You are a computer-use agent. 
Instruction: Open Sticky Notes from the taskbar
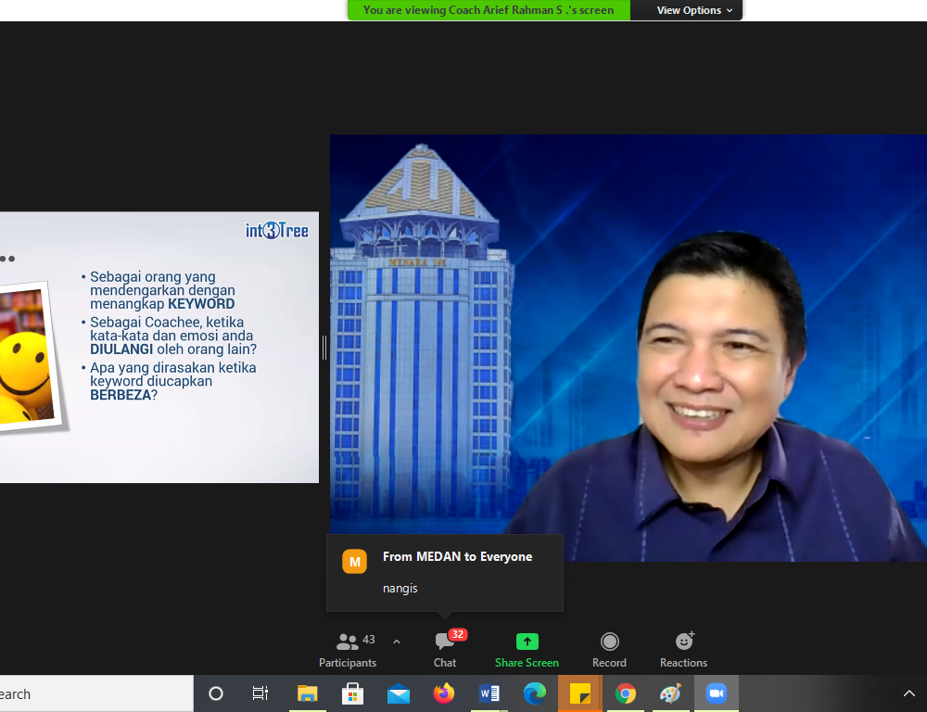pyautogui.click(x=580, y=693)
